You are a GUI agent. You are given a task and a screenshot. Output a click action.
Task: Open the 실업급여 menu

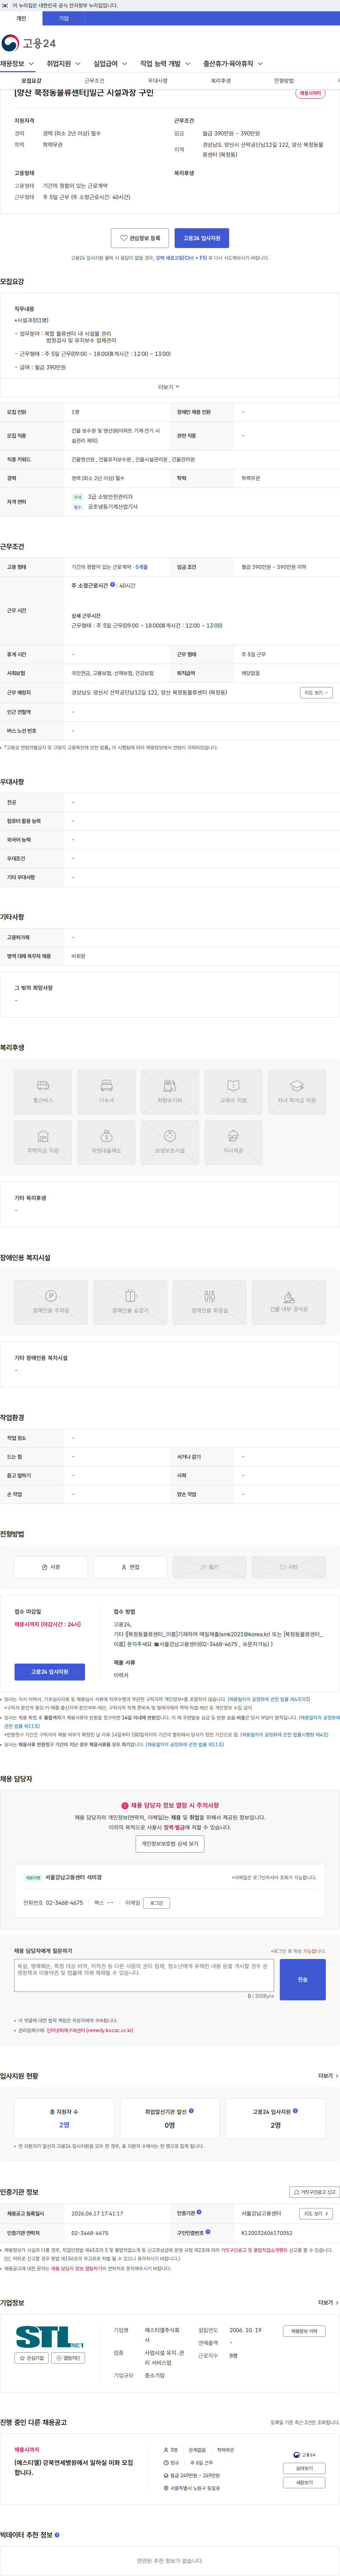(110, 64)
